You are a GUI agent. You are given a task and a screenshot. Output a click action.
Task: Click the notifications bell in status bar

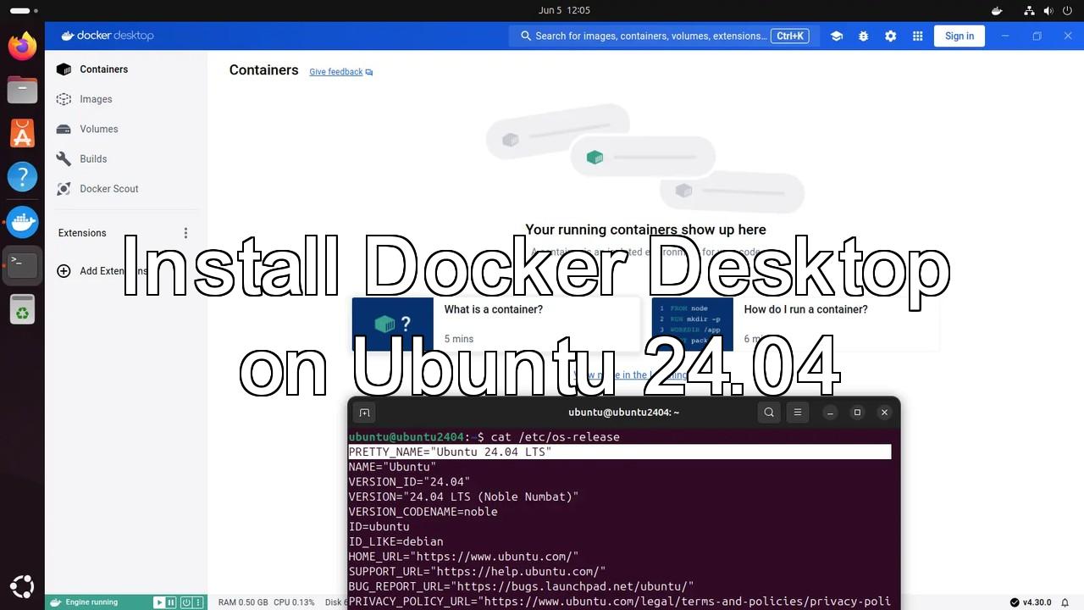[1065, 602]
